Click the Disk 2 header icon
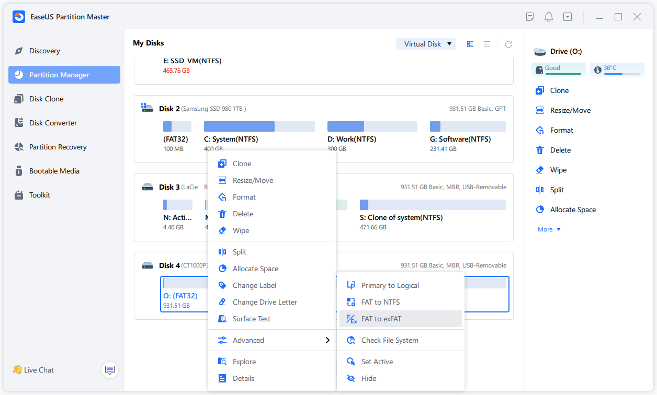 [147, 108]
